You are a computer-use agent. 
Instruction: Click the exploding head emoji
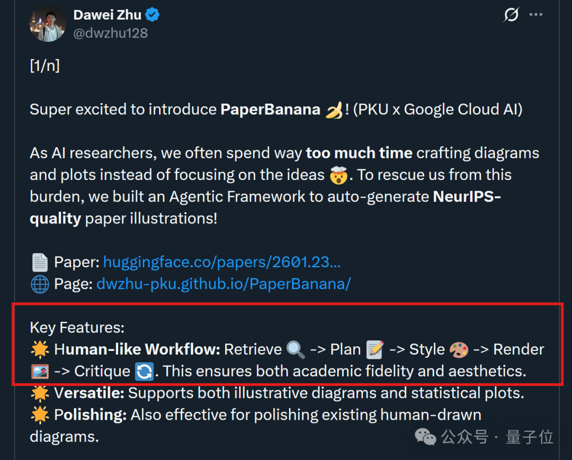[x=338, y=175]
